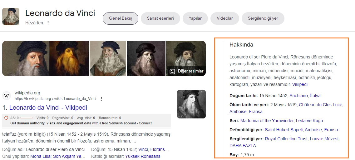Open the Louvre Müzesi link

[324, 139]
